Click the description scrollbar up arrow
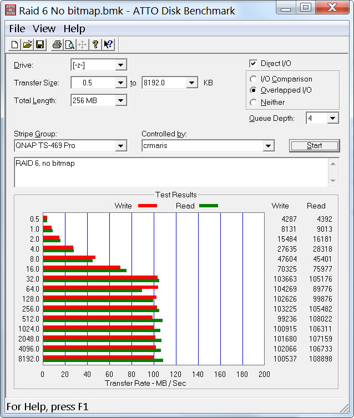The height and width of the screenshot is (418, 354). [333, 164]
